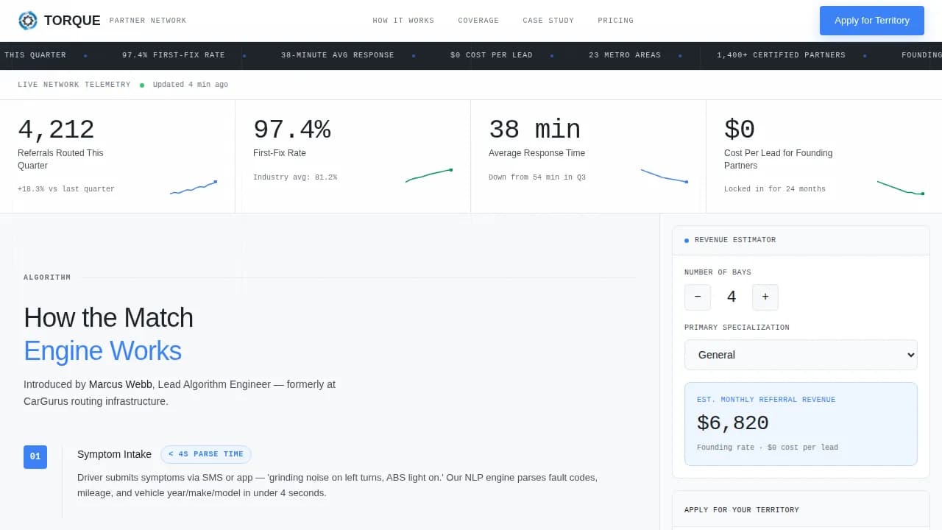Click the green live telemetry status dot

click(141, 84)
